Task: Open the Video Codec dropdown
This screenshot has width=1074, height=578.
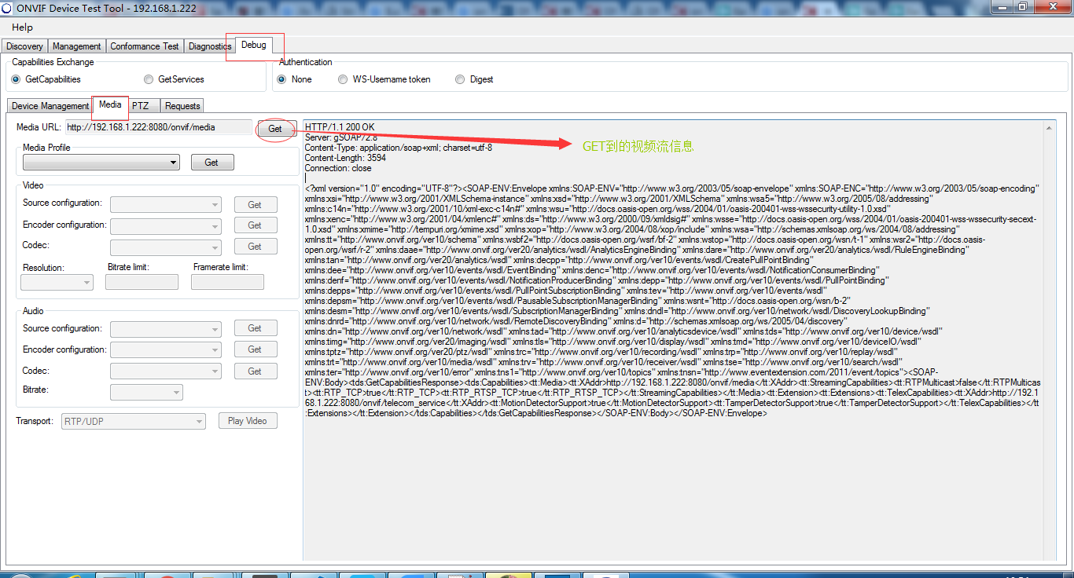Action: point(166,247)
